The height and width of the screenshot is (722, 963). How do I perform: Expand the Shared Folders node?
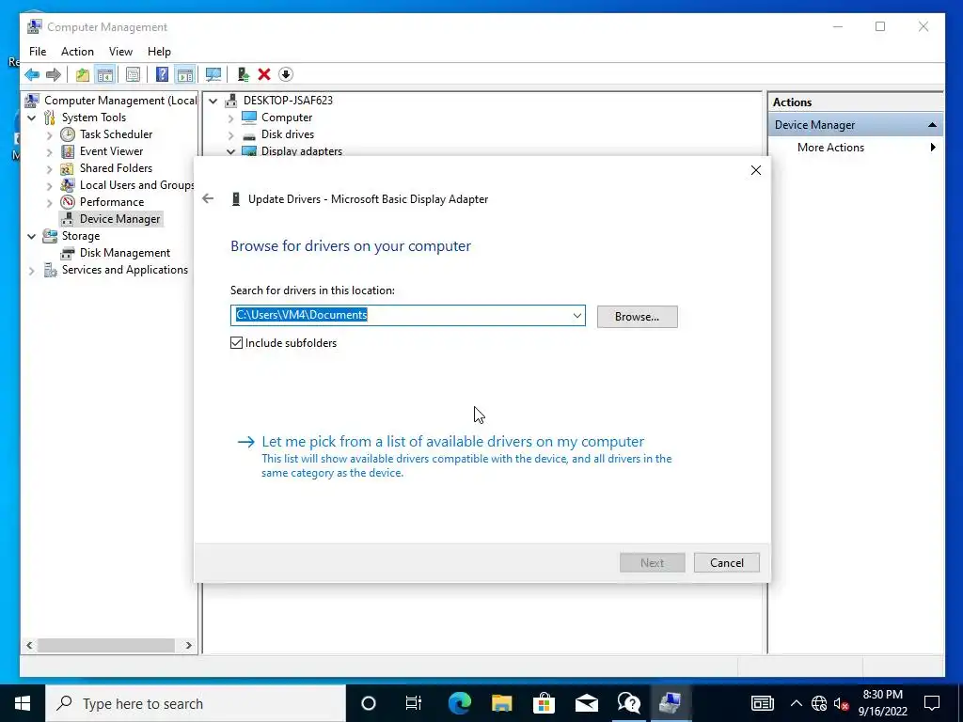click(50, 168)
